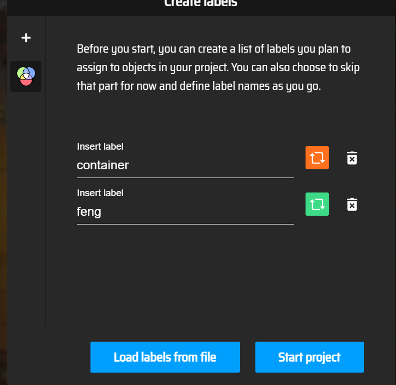This screenshot has height=385, width=396.
Task: Change the feng label's green color
Action: (x=317, y=204)
